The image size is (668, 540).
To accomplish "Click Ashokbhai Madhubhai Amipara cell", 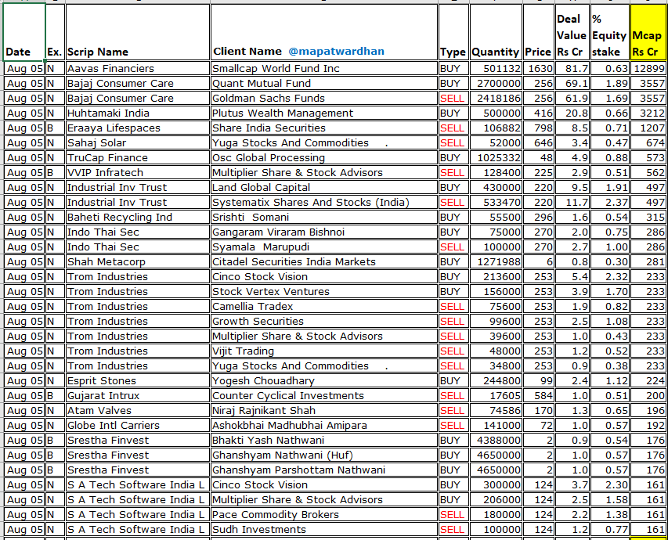I will 323,426.
